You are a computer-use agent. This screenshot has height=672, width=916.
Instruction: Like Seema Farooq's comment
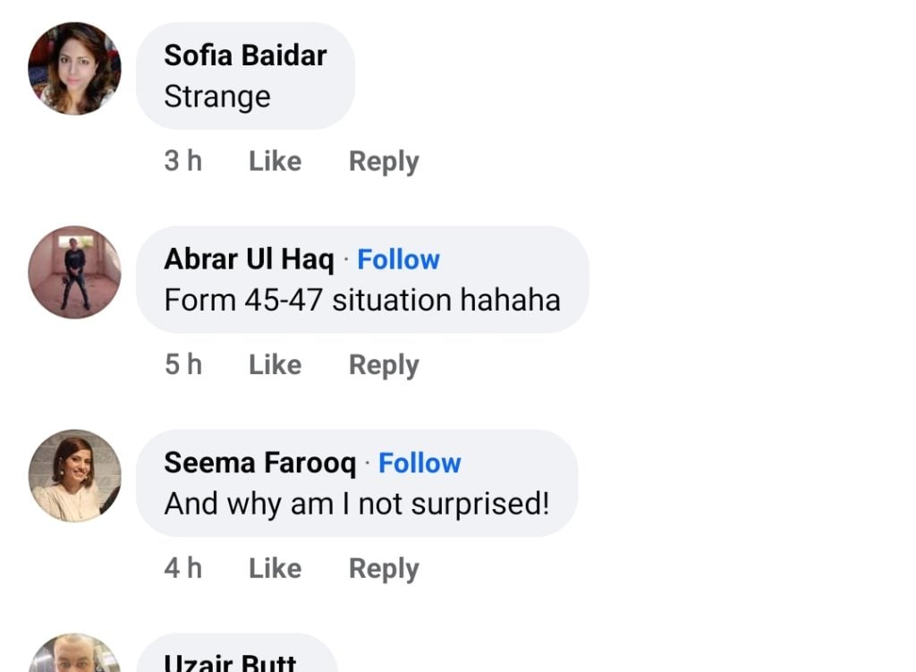point(275,568)
